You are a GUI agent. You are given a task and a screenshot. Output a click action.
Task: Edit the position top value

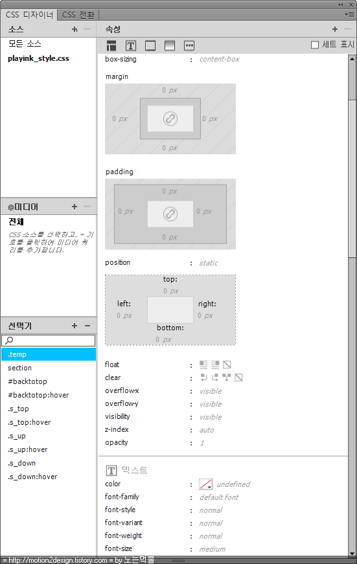click(171, 291)
